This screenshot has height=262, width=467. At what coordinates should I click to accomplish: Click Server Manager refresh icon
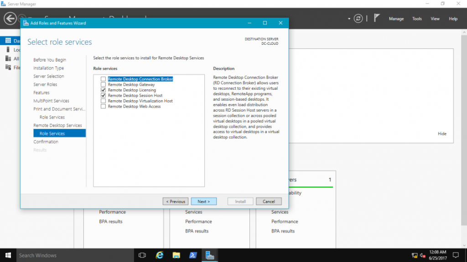click(358, 19)
